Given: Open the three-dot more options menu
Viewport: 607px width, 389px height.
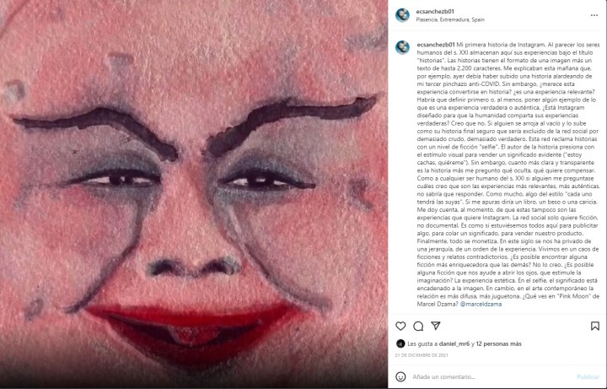Looking at the screenshot, I should click(x=594, y=15).
